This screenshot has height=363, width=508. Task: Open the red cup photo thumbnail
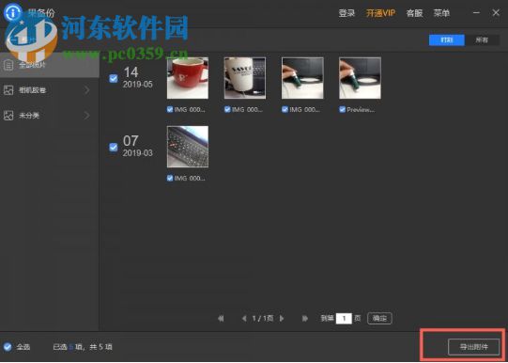tap(188, 78)
